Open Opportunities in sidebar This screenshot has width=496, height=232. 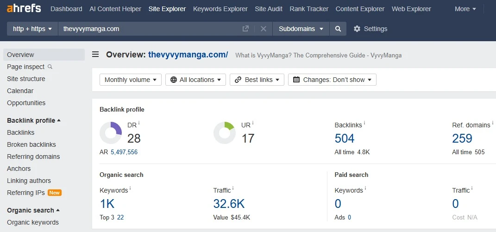[26, 103]
